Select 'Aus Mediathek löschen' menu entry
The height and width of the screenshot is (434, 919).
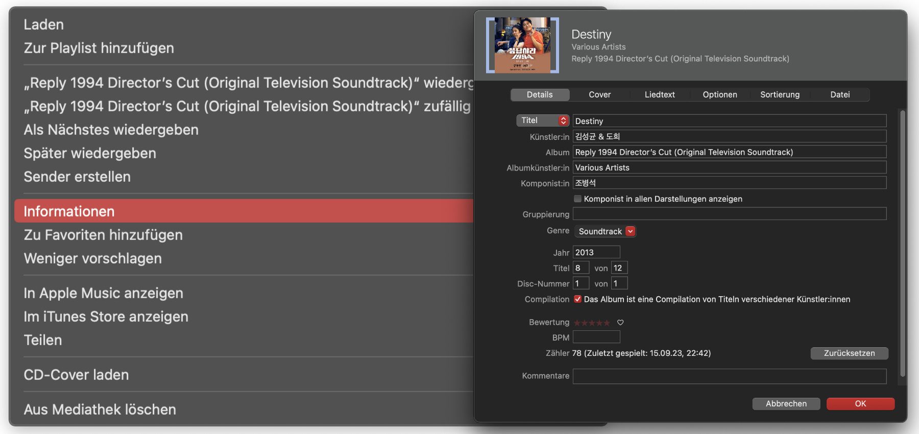(100, 409)
